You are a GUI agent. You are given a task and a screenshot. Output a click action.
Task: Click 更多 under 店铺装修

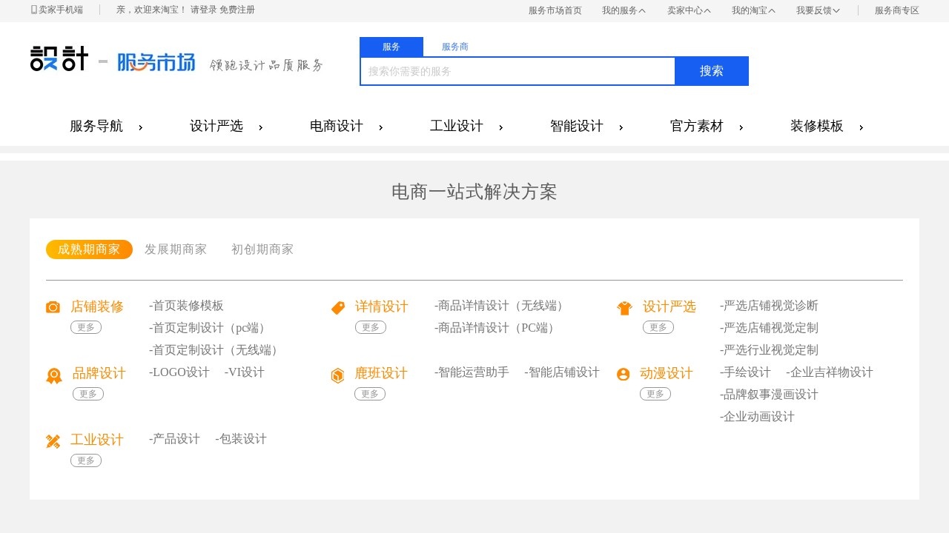tap(86, 327)
